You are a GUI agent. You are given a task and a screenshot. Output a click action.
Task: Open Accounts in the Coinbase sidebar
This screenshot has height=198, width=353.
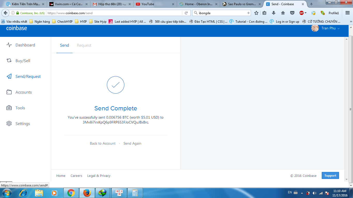point(19,92)
